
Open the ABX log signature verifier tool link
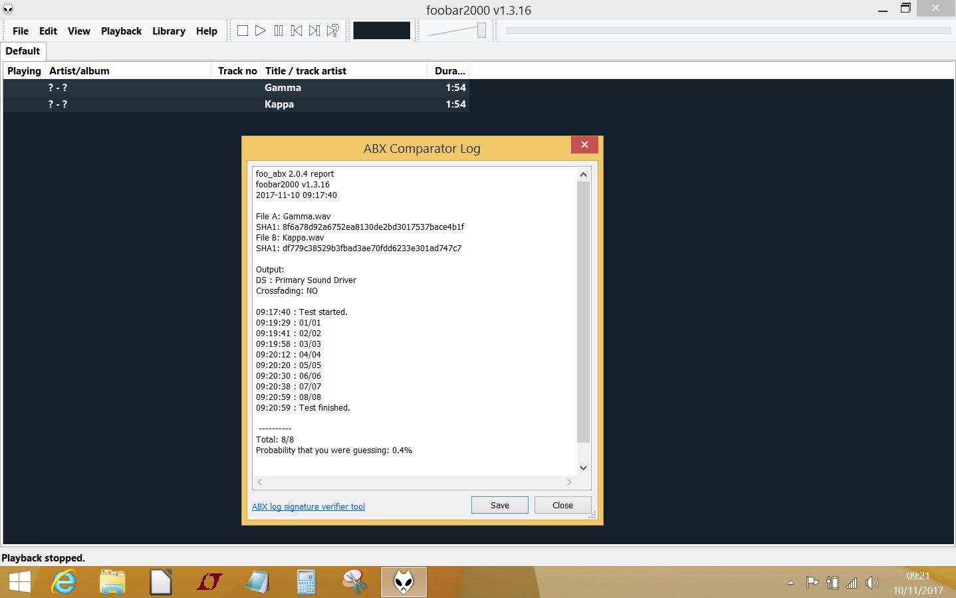pos(308,506)
